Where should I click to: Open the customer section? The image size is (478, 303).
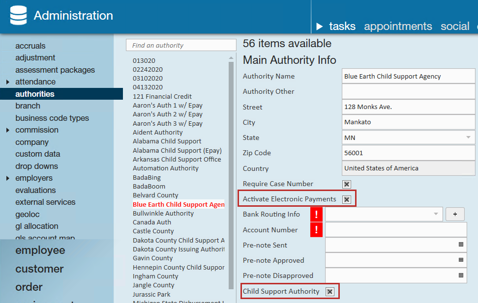point(40,269)
